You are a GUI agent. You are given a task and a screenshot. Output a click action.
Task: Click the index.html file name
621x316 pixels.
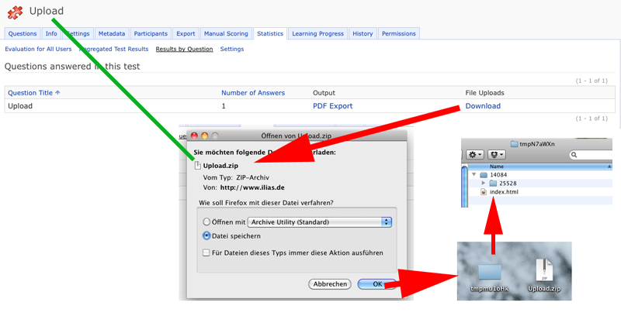(504, 192)
